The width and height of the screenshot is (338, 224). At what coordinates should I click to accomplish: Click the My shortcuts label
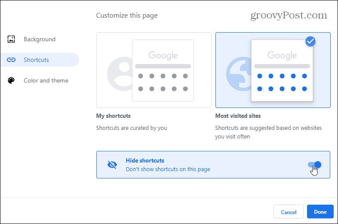pos(114,116)
